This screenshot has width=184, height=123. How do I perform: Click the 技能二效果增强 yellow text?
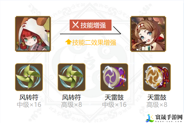(x=94, y=42)
